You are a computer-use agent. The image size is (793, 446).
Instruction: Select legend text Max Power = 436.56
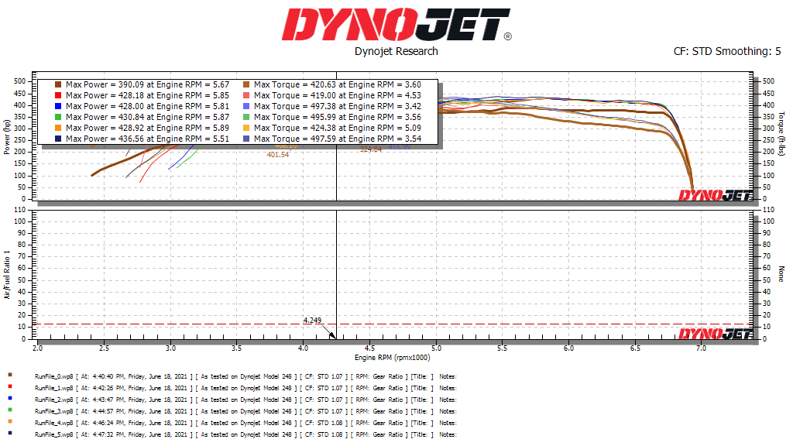[105, 139]
